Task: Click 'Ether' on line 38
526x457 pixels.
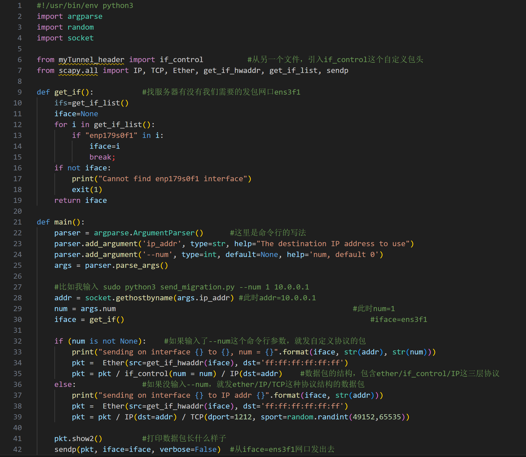Action: 113,406
